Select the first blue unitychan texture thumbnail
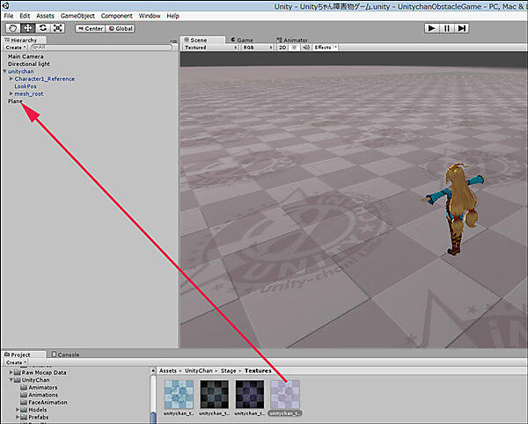The width and height of the screenshot is (528, 424). [177, 393]
